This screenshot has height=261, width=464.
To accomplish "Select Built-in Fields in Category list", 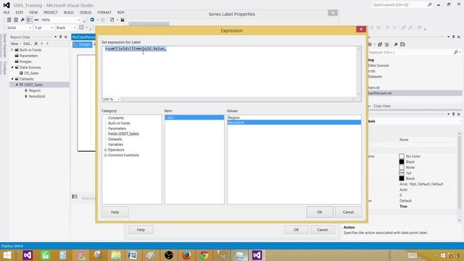I will (119, 123).
